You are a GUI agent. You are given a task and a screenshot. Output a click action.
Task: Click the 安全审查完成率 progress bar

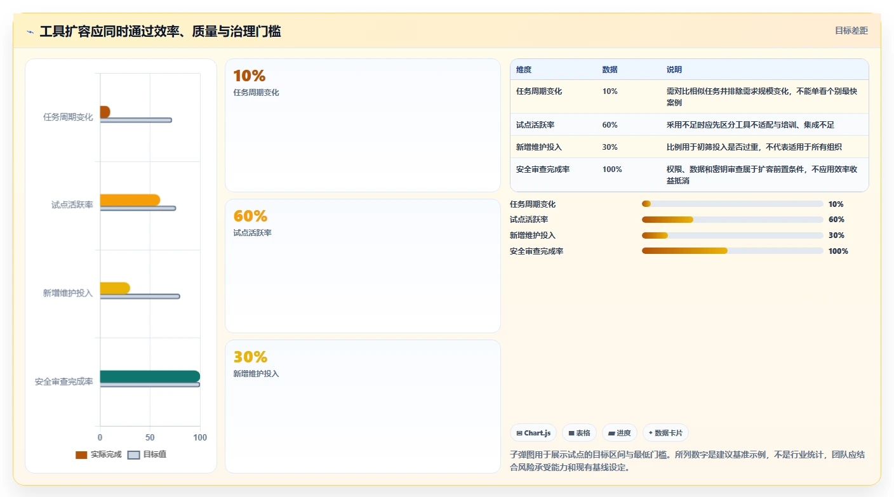[733, 251]
